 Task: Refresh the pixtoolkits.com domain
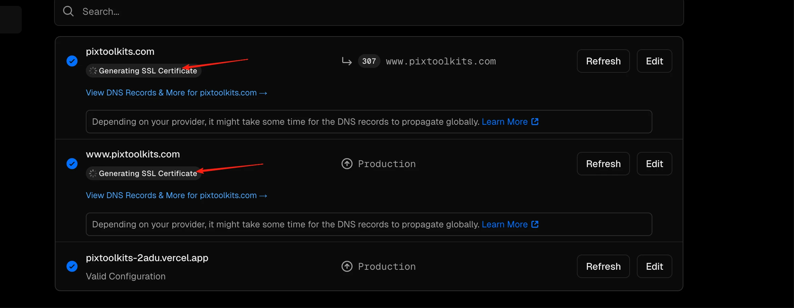(x=603, y=61)
